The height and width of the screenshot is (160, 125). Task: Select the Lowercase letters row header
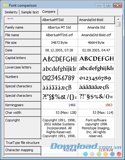pos(23,68)
